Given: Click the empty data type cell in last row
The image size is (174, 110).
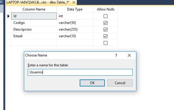Looking at the screenshot, I should click(75, 43).
